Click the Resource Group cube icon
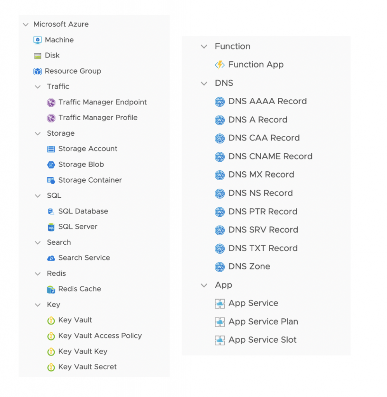 coord(38,71)
